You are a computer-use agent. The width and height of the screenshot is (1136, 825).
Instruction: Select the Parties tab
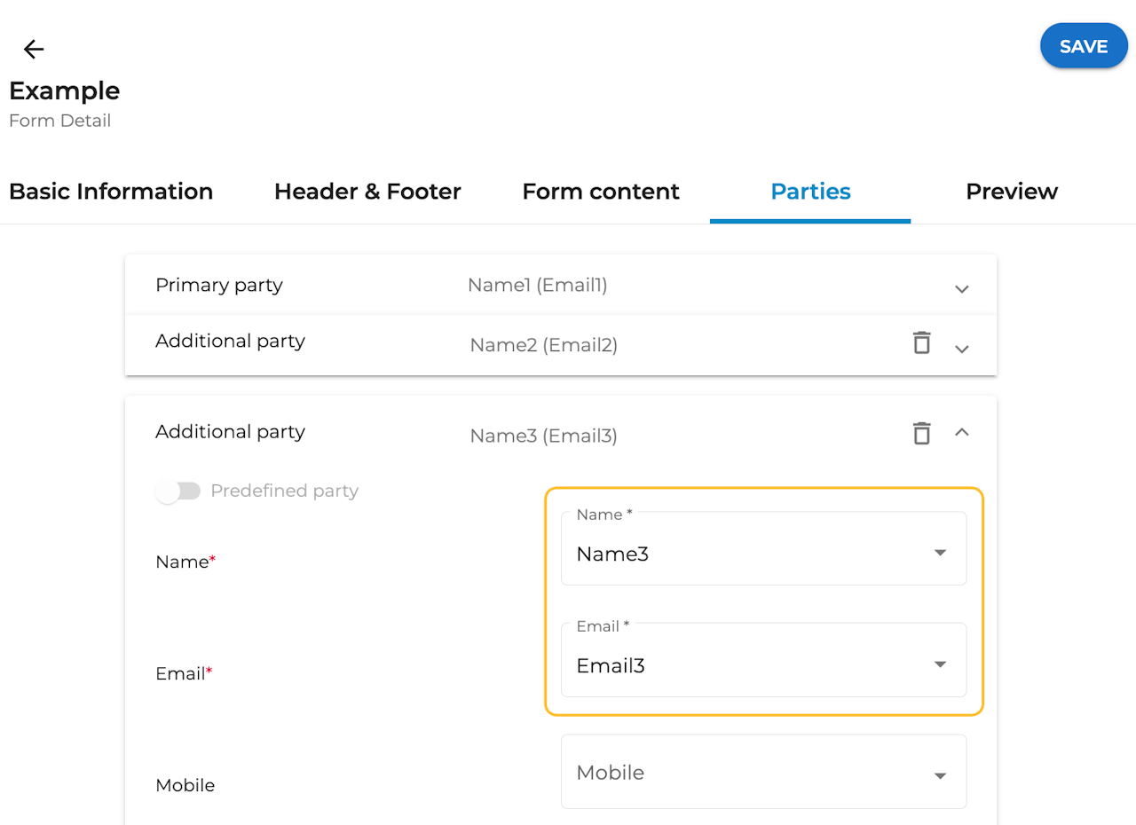810,192
